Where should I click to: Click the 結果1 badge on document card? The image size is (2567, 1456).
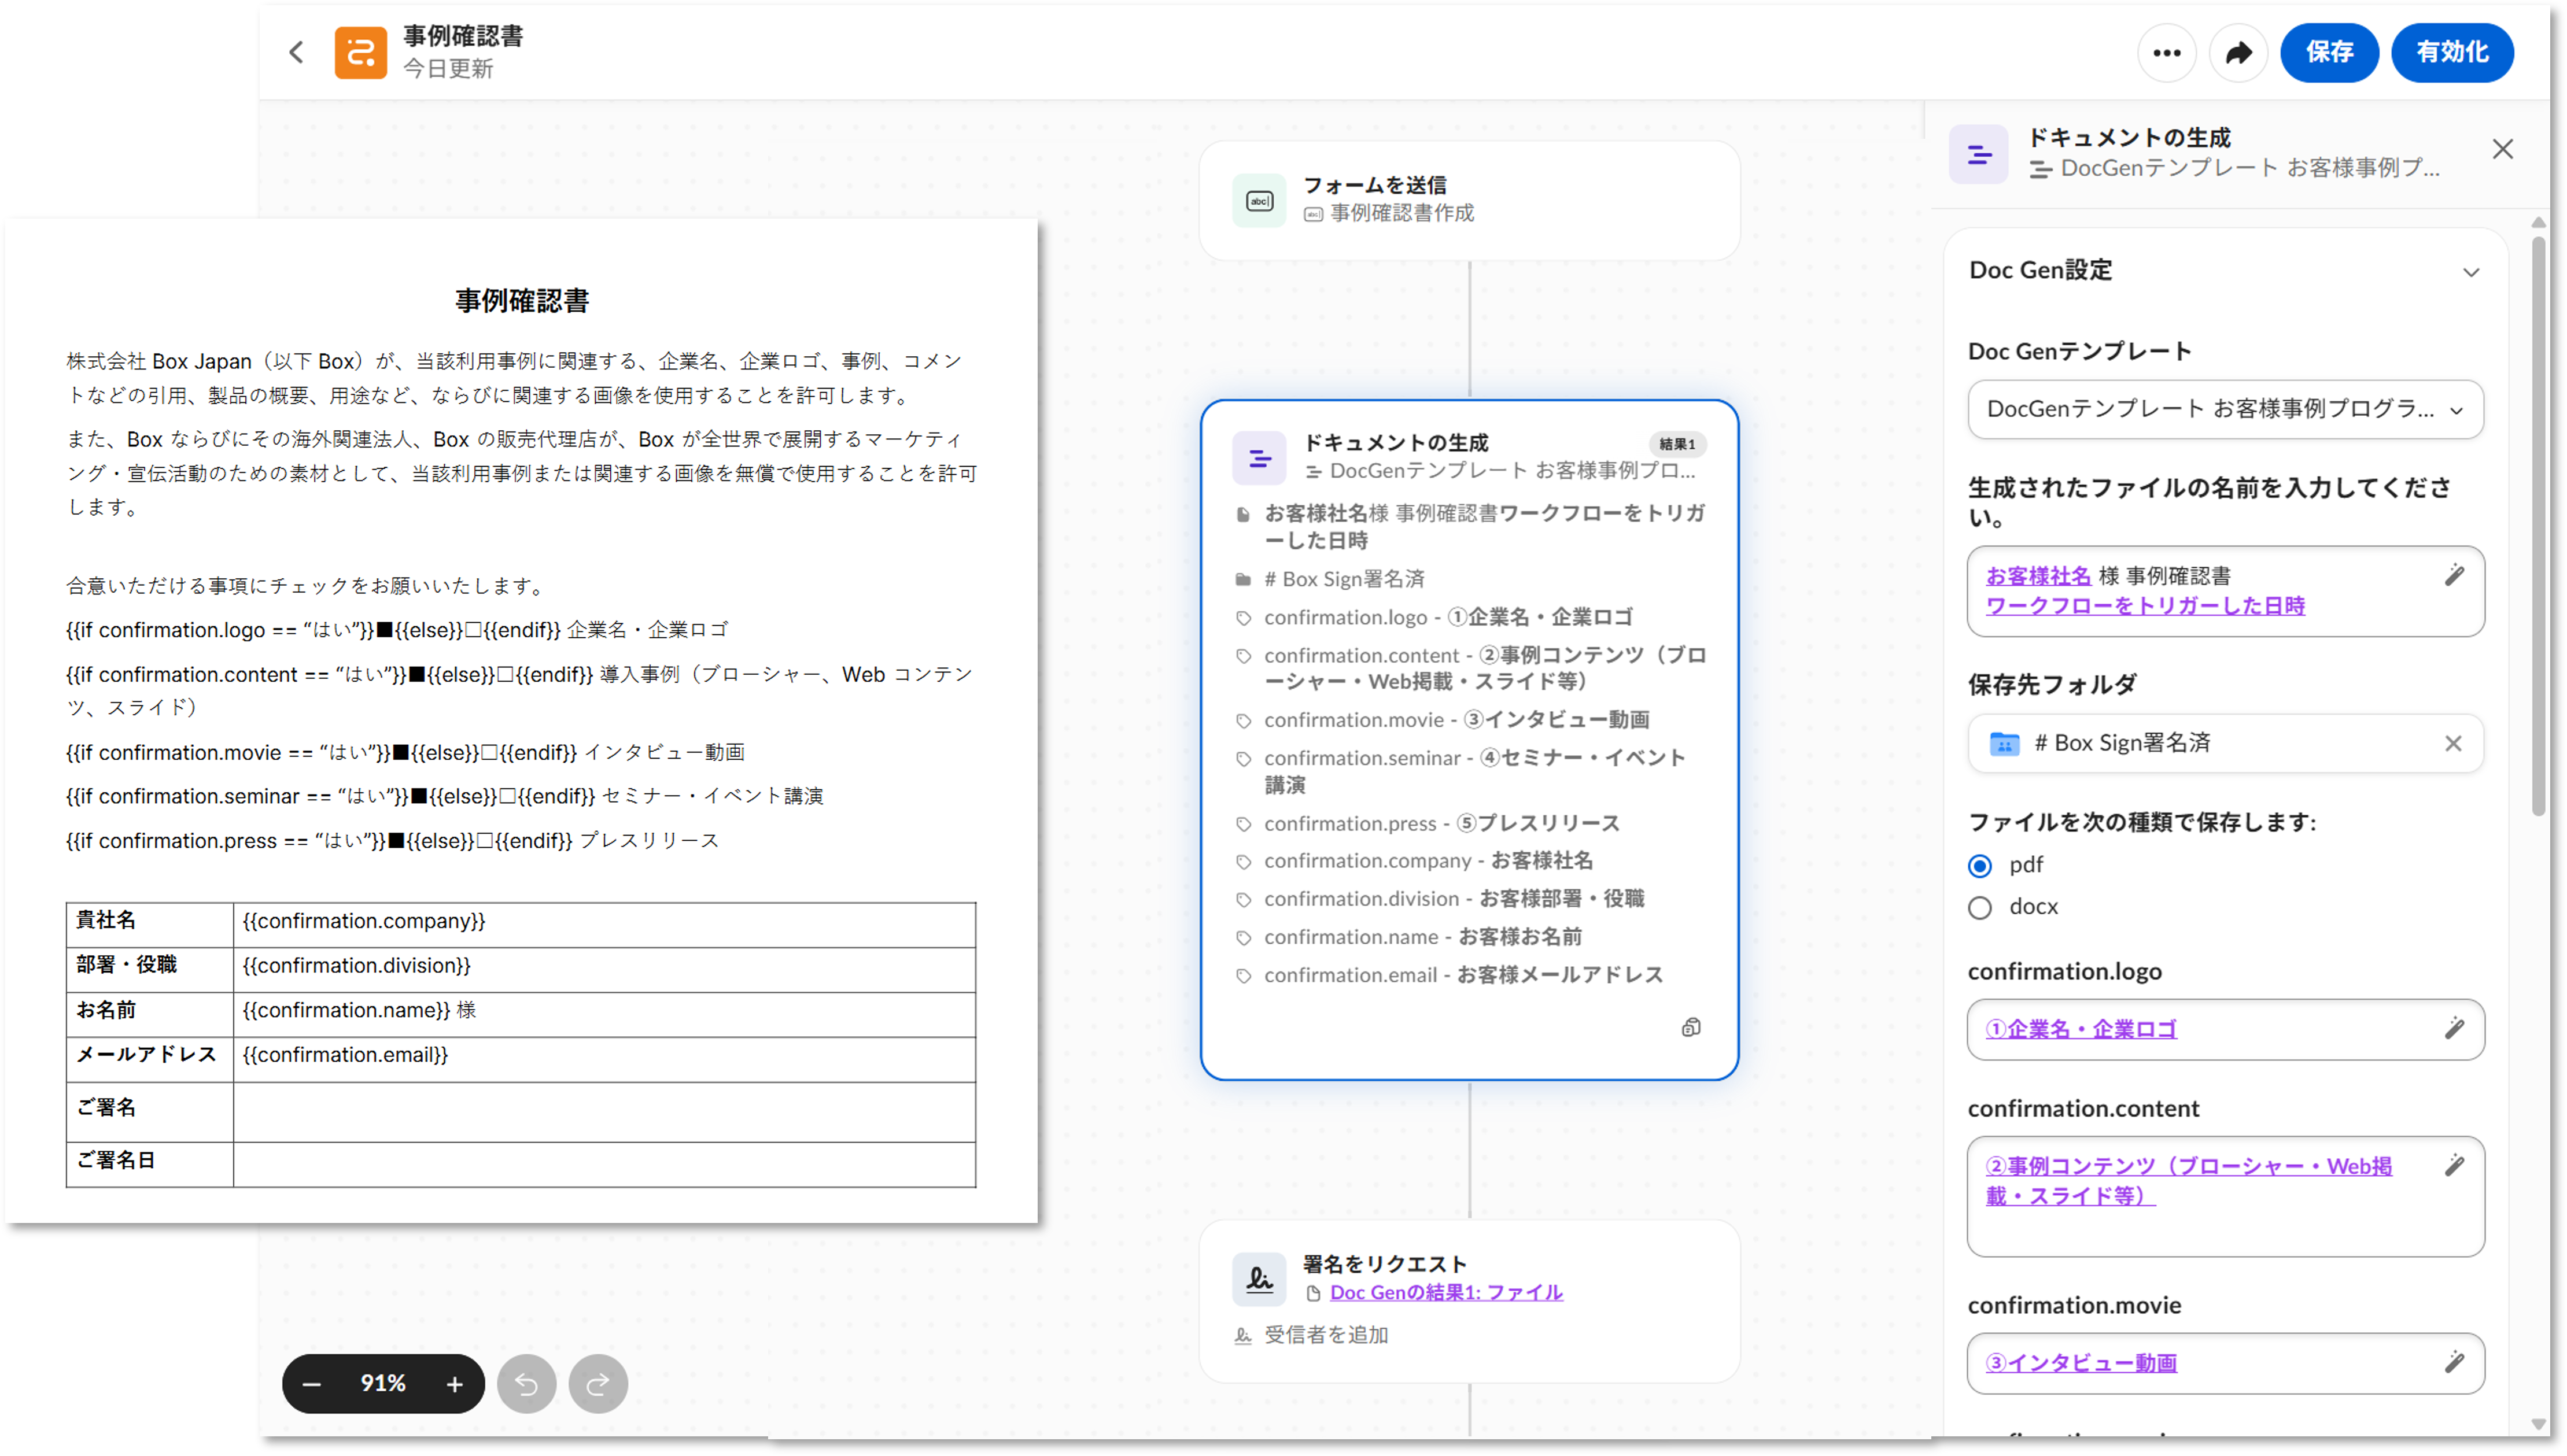click(1677, 444)
